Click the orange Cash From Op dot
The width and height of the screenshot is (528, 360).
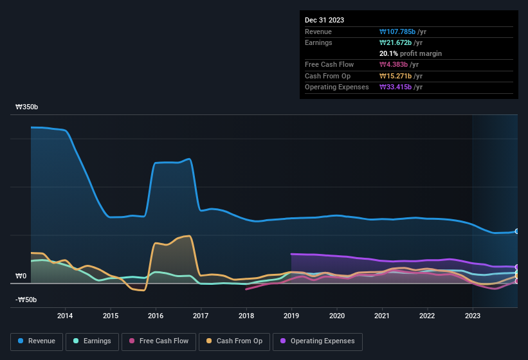coord(210,341)
